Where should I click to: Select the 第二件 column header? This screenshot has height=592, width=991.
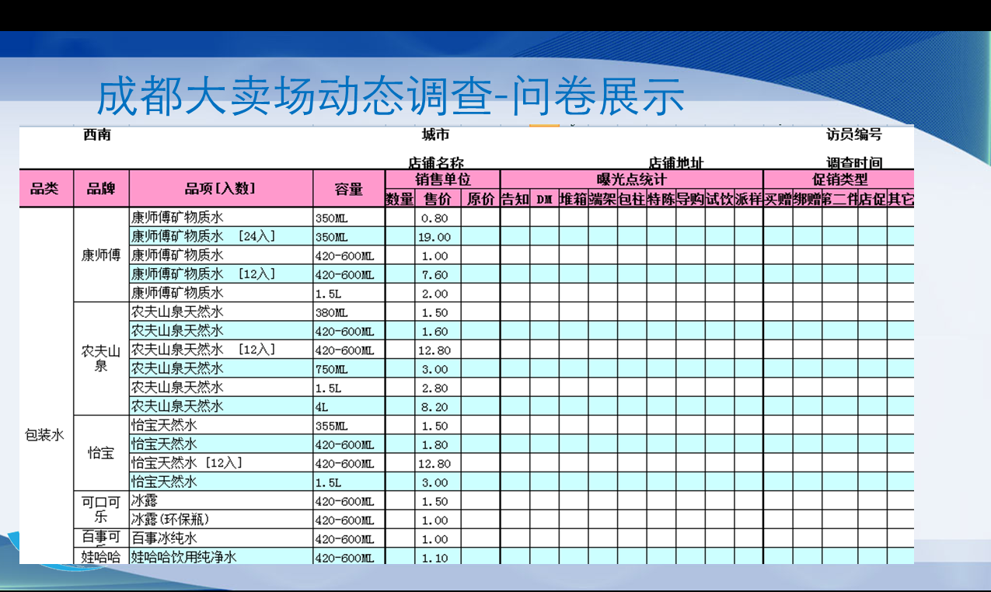[840, 198]
